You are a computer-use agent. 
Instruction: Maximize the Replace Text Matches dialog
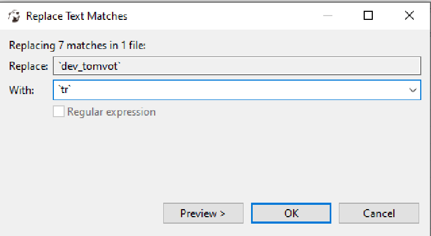pos(369,16)
